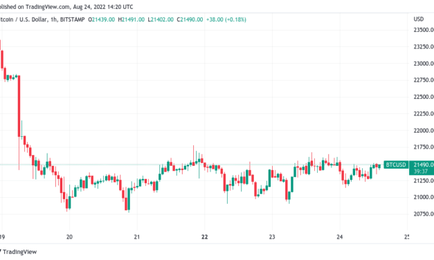Click the 21250.00 price axis label
The height and width of the screenshot is (260, 434).
[x=424, y=180]
